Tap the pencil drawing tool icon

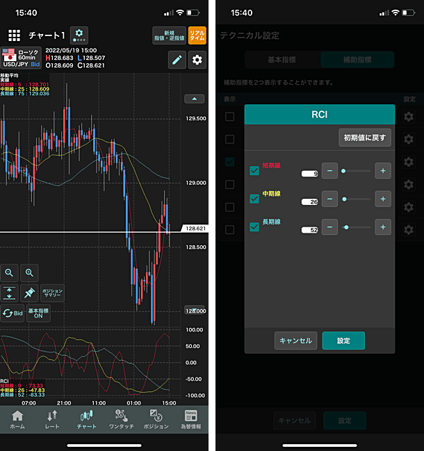pyautogui.click(x=177, y=60)
